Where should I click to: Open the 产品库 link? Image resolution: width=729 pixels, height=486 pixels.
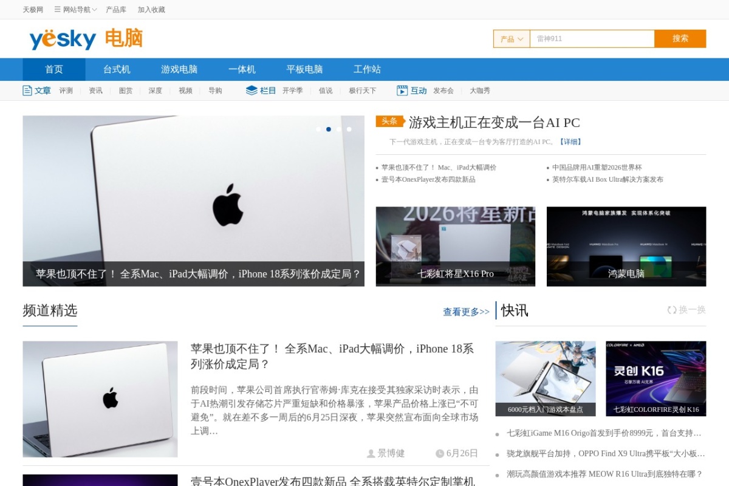[x=116, y=10]
